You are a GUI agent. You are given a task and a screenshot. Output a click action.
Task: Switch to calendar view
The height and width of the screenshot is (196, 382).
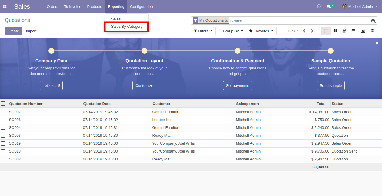(x=344, y=31)
